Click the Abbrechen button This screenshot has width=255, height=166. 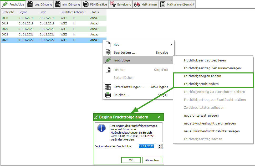coord(152,160)
